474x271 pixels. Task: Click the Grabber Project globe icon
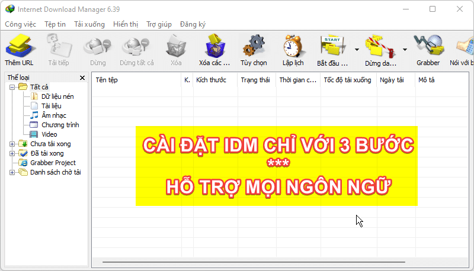[x=23, y=163]
